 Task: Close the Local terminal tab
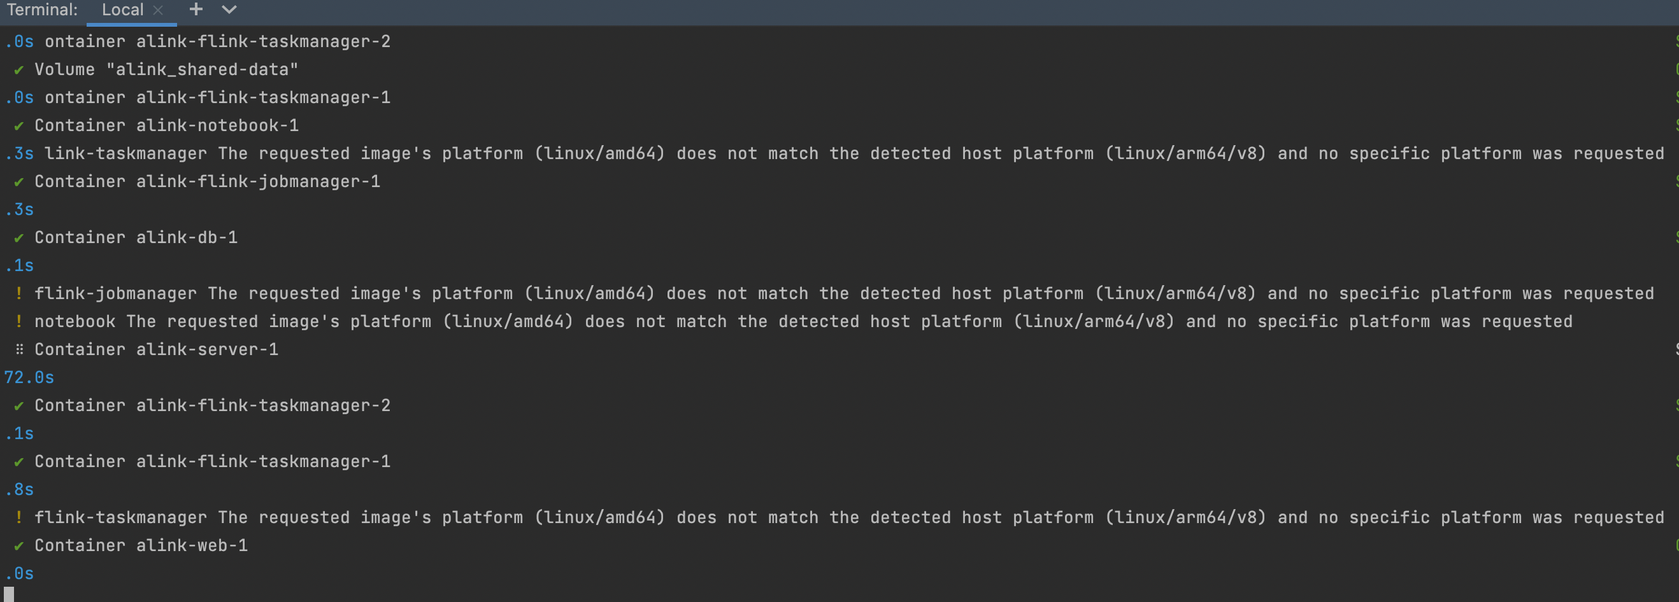point(158,10)
